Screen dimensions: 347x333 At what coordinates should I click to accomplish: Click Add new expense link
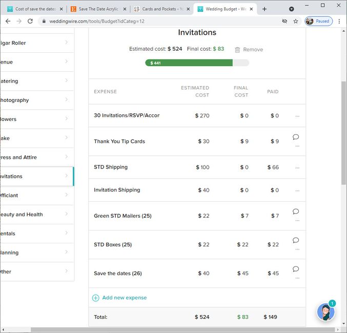click(124, 298)
